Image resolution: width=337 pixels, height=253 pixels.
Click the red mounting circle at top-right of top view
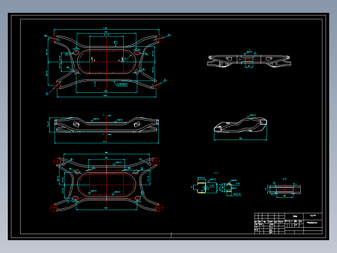159,38
